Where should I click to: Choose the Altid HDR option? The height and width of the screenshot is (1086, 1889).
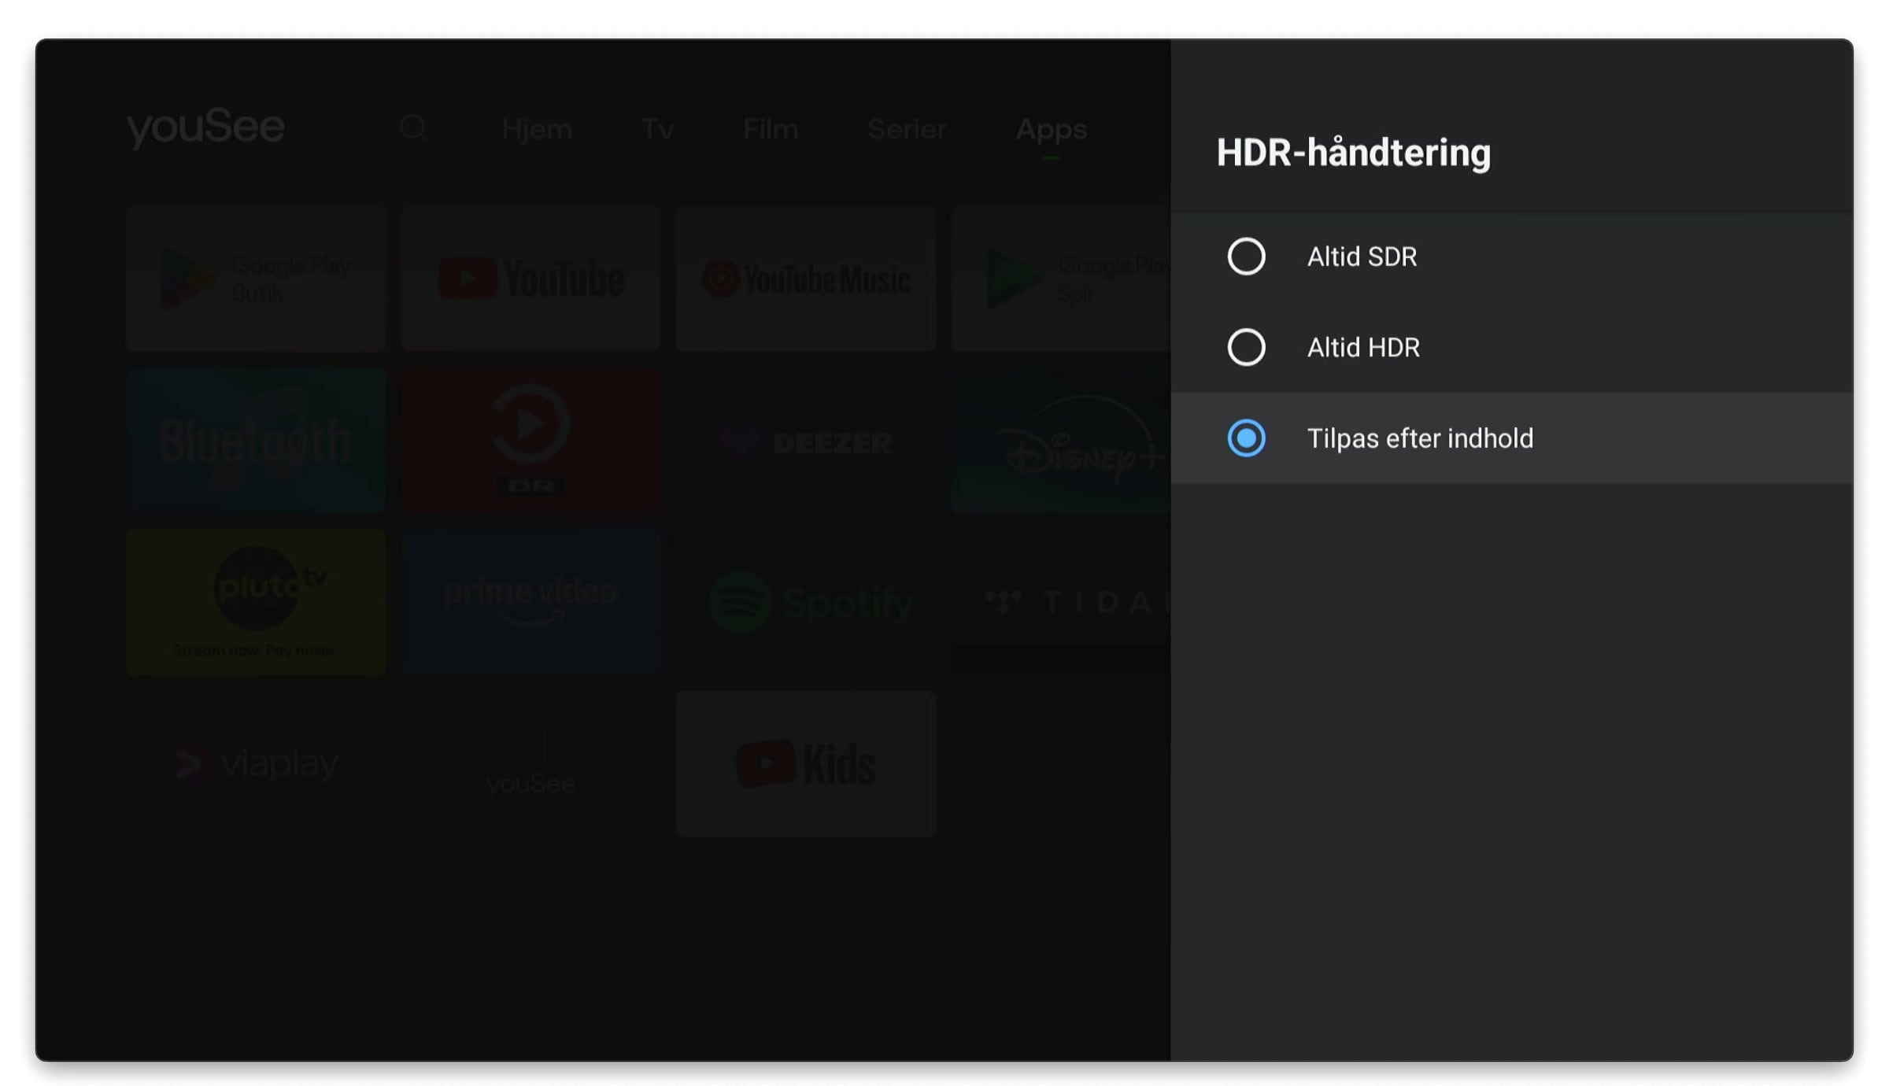tap(1246, 347)
